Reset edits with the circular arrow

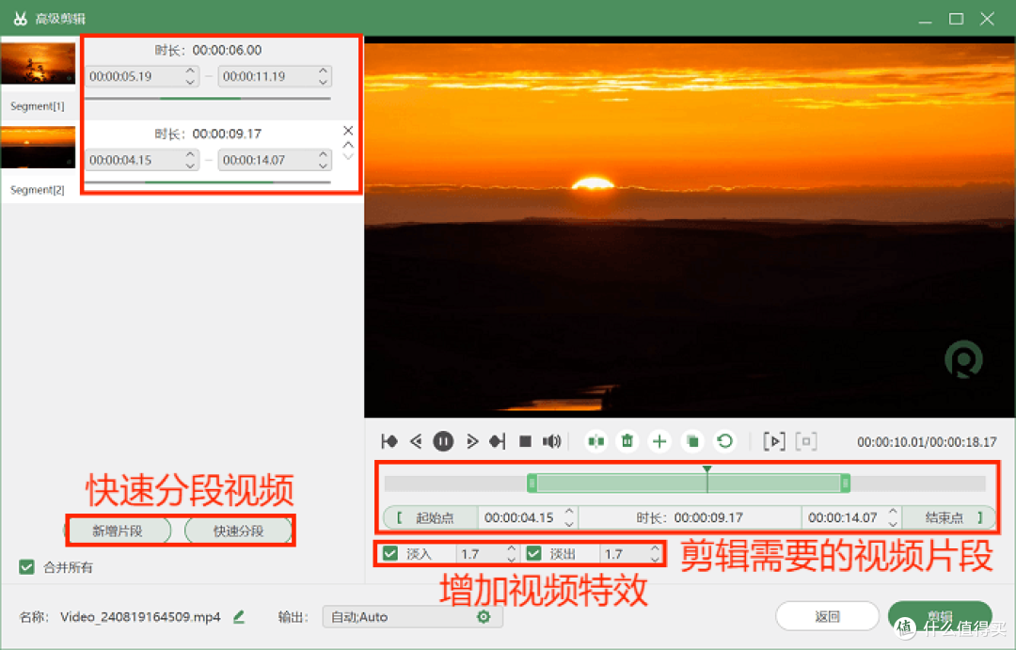pyautogui.click(x=724, y=441)
